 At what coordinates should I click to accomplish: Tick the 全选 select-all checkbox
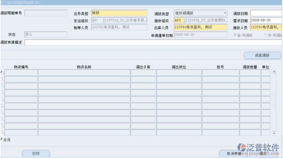1,139
